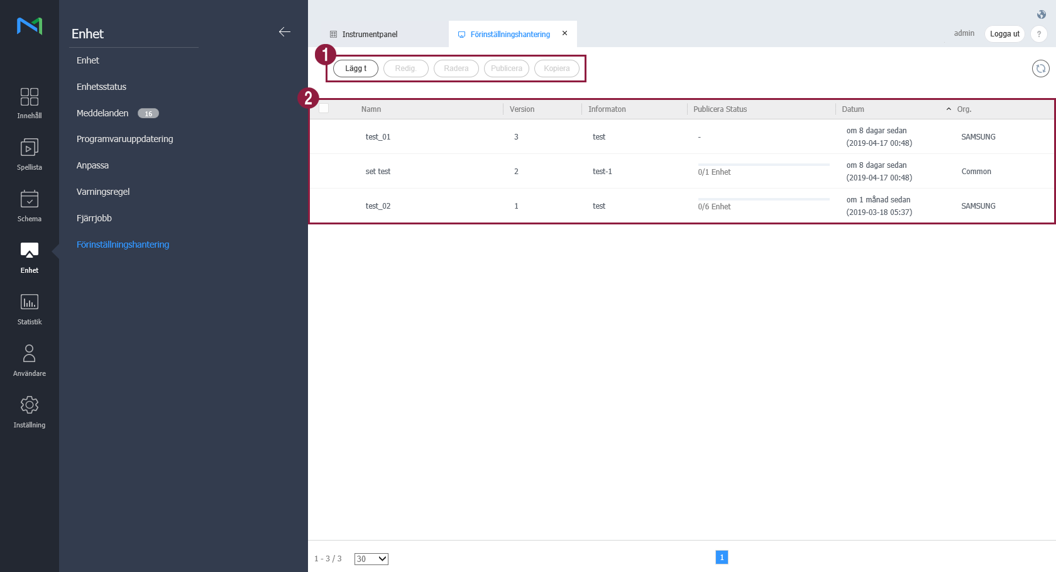Viewport: 1056px width, 572px height.
Task: Click the help question mark icon
Action: (1038, 34)
